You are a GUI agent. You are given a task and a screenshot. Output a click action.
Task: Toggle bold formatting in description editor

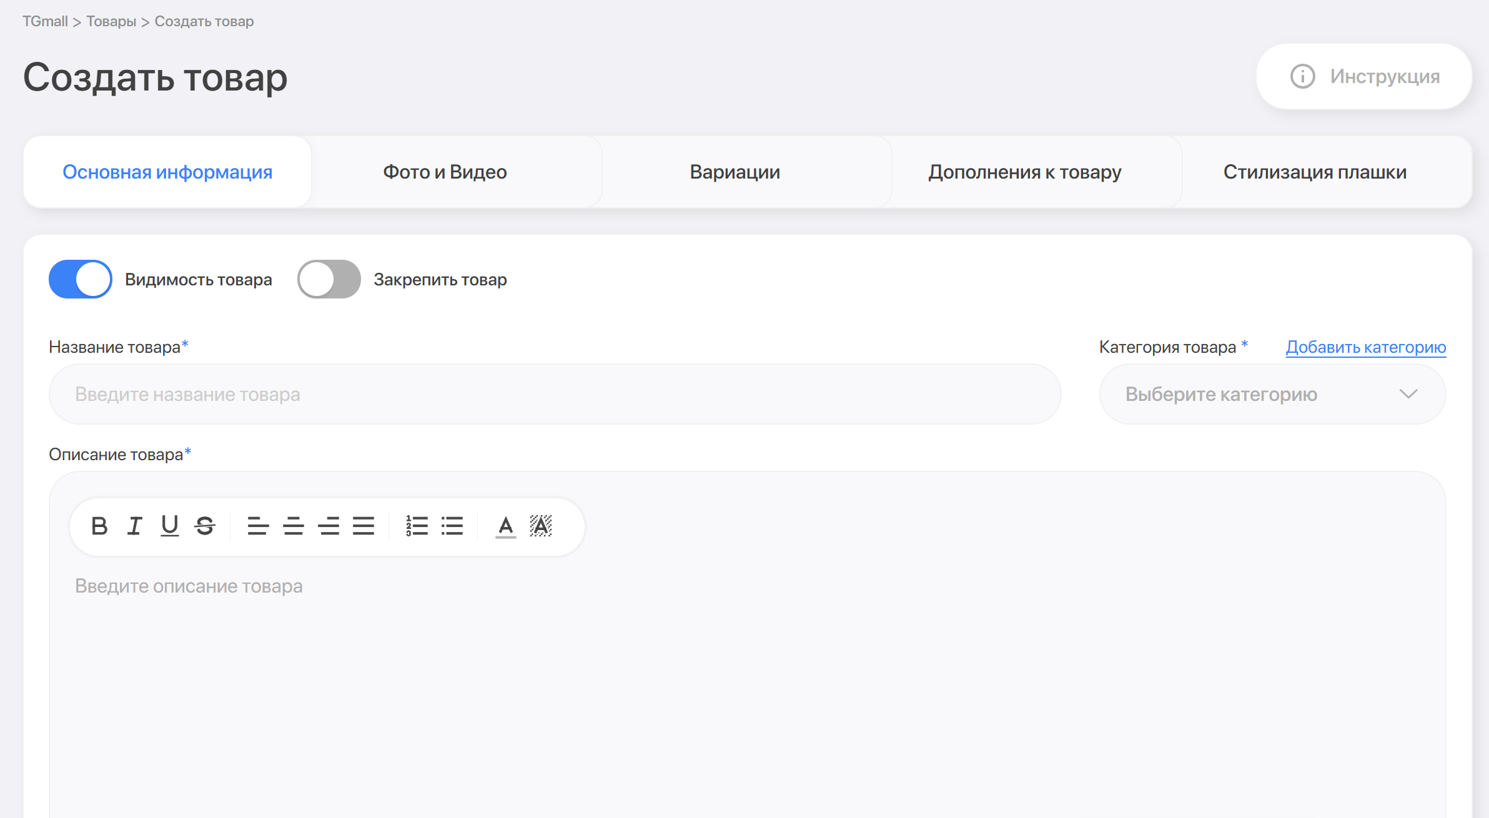pyautogui.click(x=99, y=526)
